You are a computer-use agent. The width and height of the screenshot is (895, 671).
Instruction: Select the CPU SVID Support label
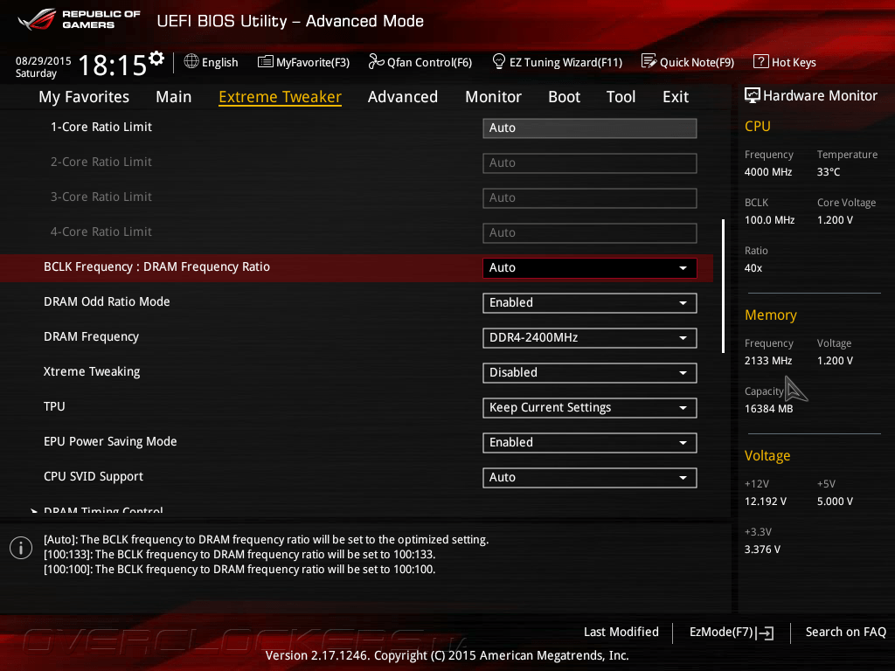(94, 476)
